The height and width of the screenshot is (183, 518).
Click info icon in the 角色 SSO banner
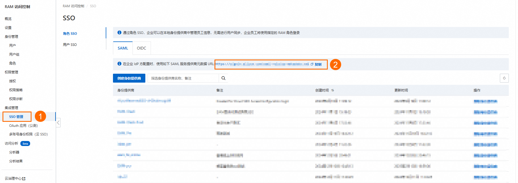119,33
